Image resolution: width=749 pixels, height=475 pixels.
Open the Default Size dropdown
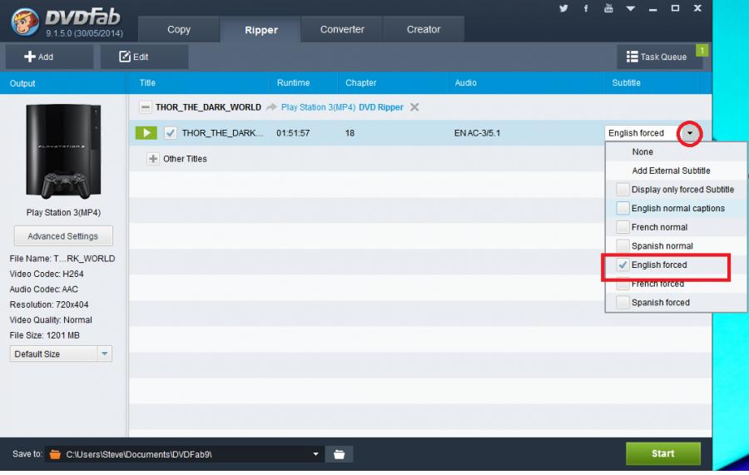[x=105, y=354]
